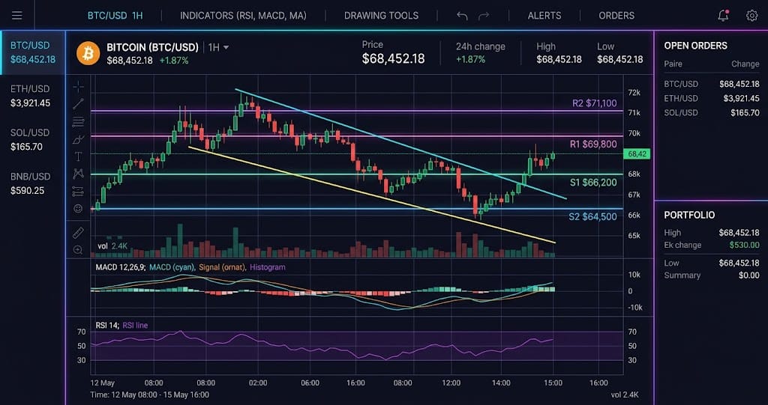
Task: Open the settings gear
Action: (x=751, y=16)
